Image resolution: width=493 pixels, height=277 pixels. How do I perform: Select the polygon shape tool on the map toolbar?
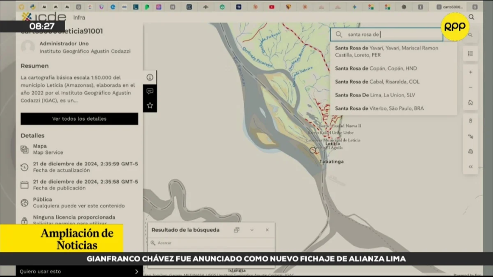pyautogui.click(x=470, y=151)
